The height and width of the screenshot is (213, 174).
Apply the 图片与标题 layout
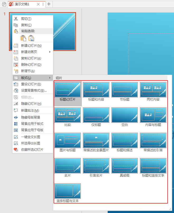point(68,143)
